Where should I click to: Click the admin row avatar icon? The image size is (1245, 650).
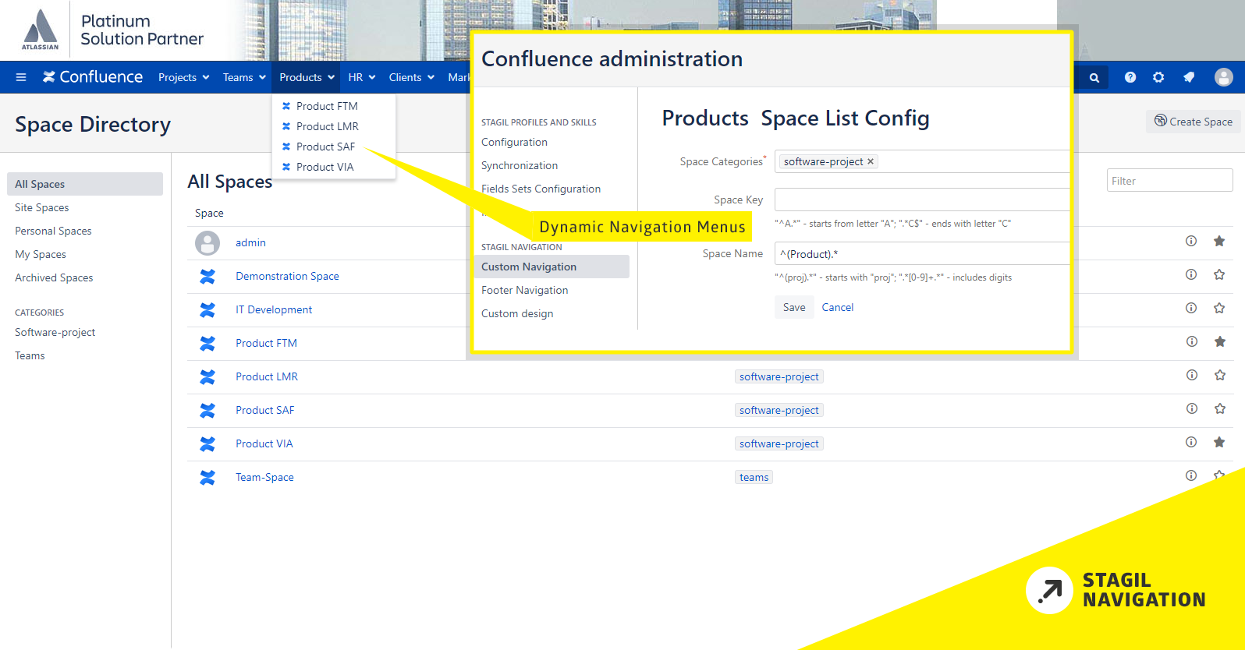point(207,243)
